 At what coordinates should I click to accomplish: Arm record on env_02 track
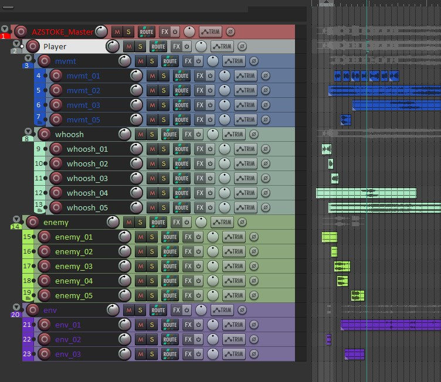click(44, 339)
